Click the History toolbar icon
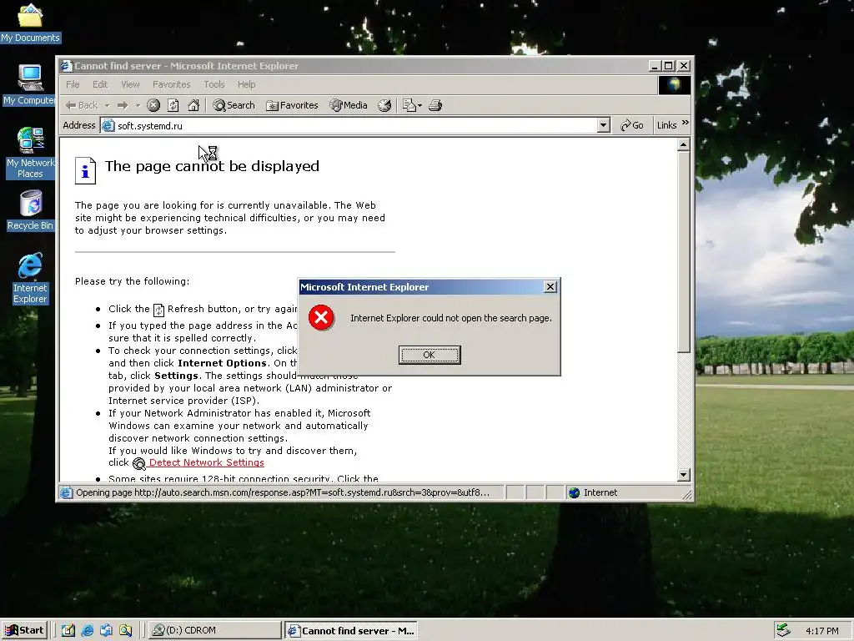 (x=384, y=105)
